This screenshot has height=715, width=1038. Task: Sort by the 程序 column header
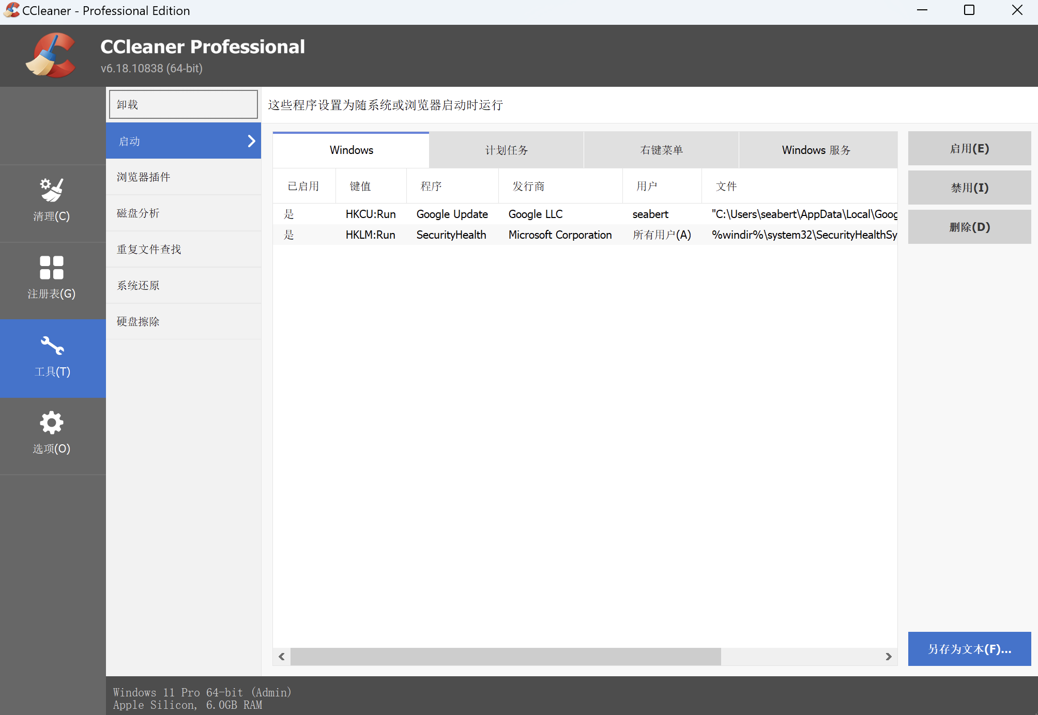point(452,186)
